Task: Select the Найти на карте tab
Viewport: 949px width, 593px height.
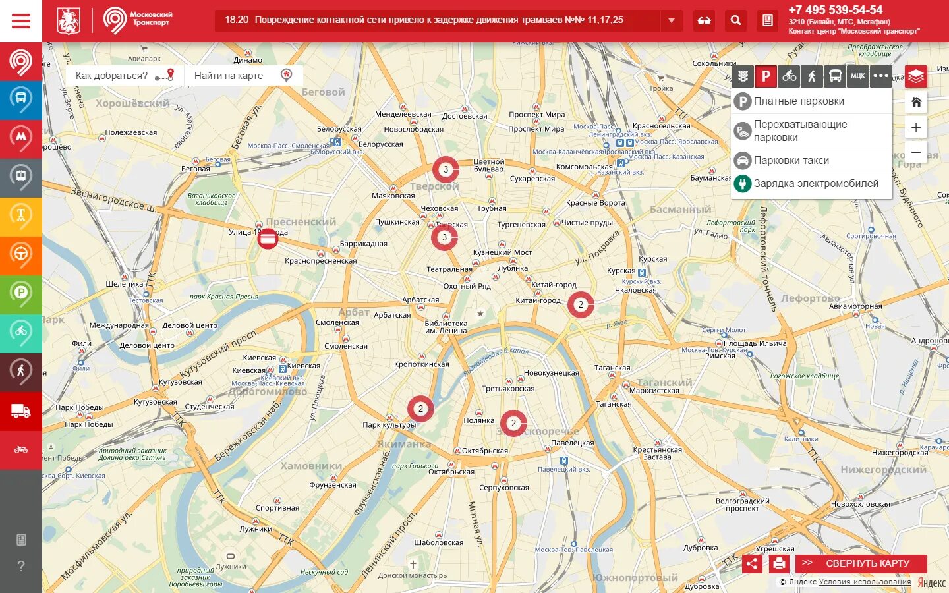Action: click(x=243, y=75)
